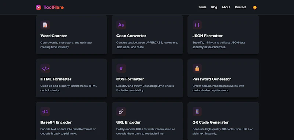Click the 'Clean up and properly indent' description
The width and height of the screenshot is (294, 140).
69,88
